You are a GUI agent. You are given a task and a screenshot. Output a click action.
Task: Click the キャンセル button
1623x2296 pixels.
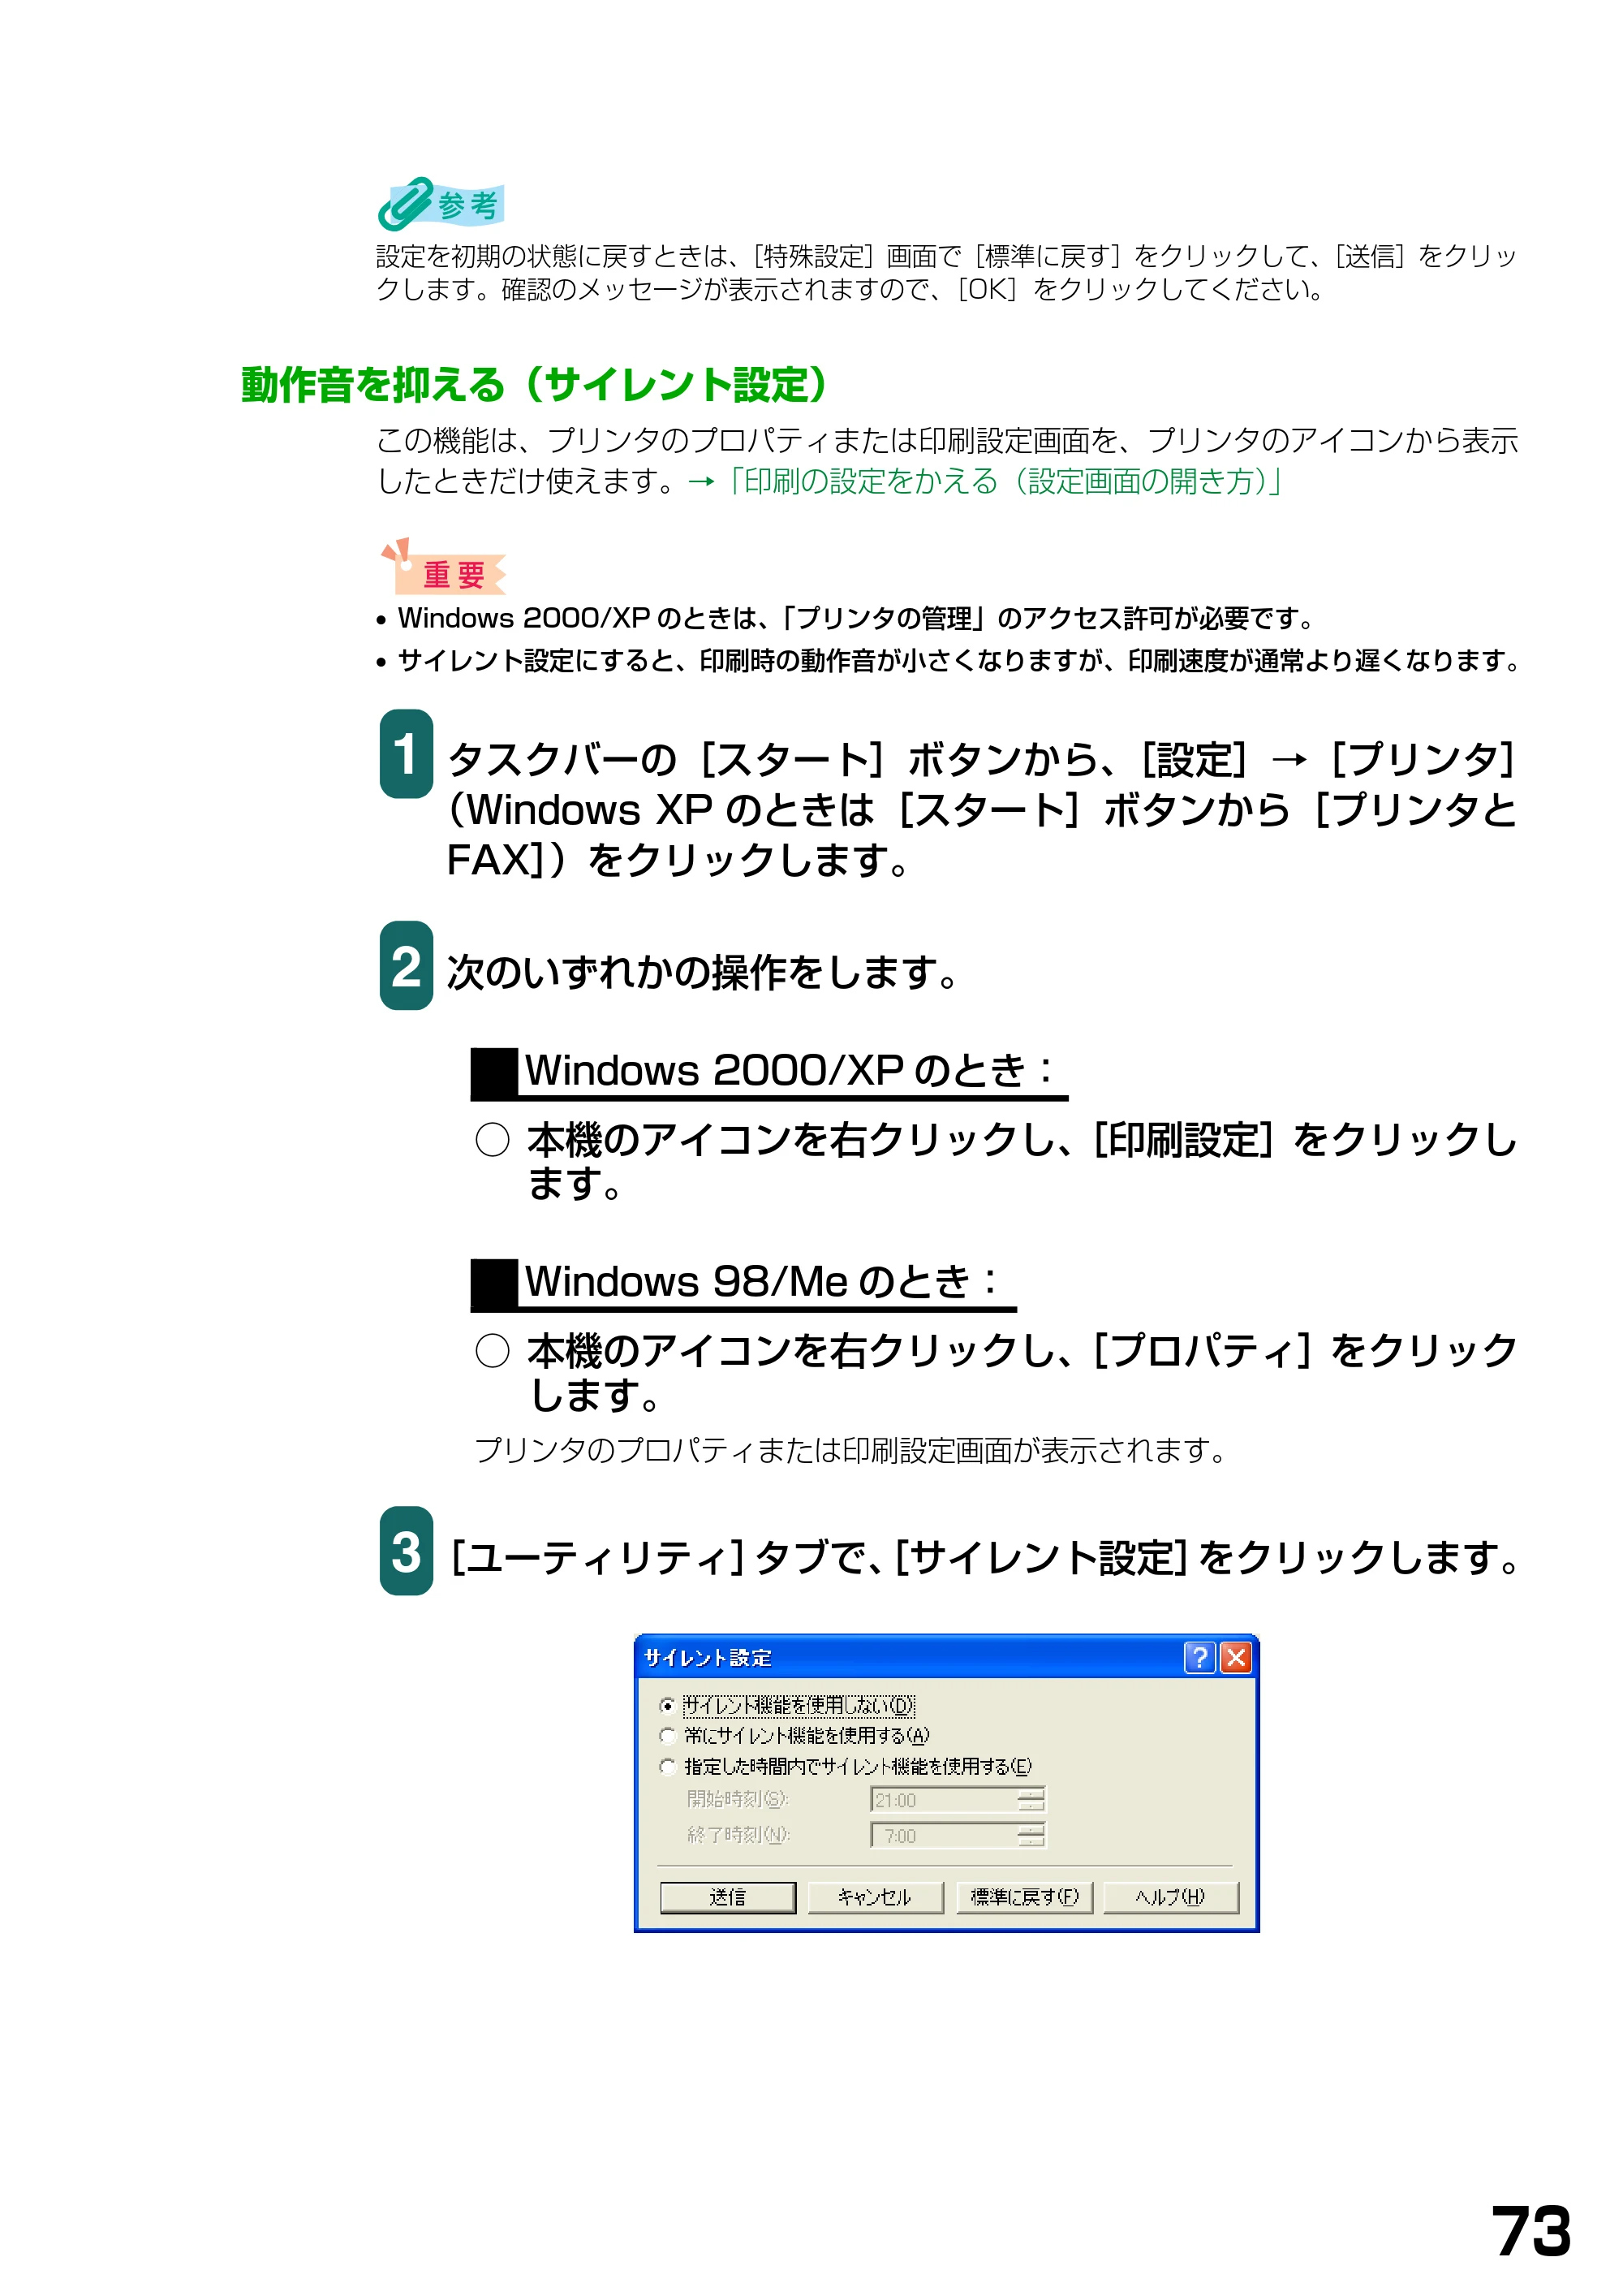click(x=875, y=1897)
